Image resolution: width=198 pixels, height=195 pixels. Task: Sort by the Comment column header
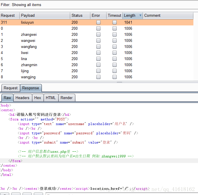(x=168, y=16)
